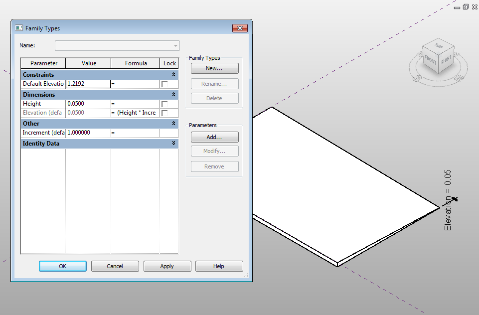Click the Remove button
This screenshot has width=479, height=315.
tap(214, 166)
